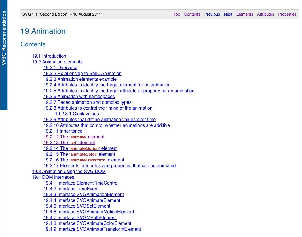Open 19.2.17 elements that can be animated
This screenshot has height=237, width=302.
(110, 166)
